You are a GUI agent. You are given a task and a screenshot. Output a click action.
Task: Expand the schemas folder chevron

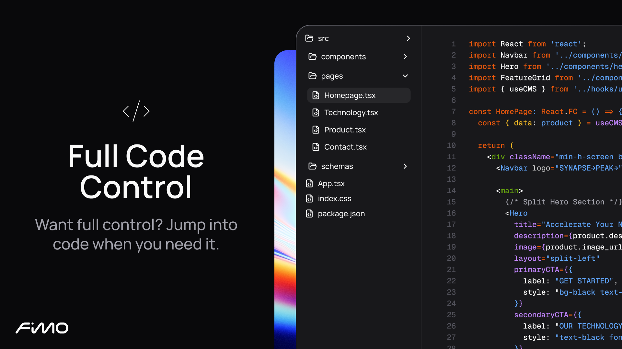click(x=405, y=166)
